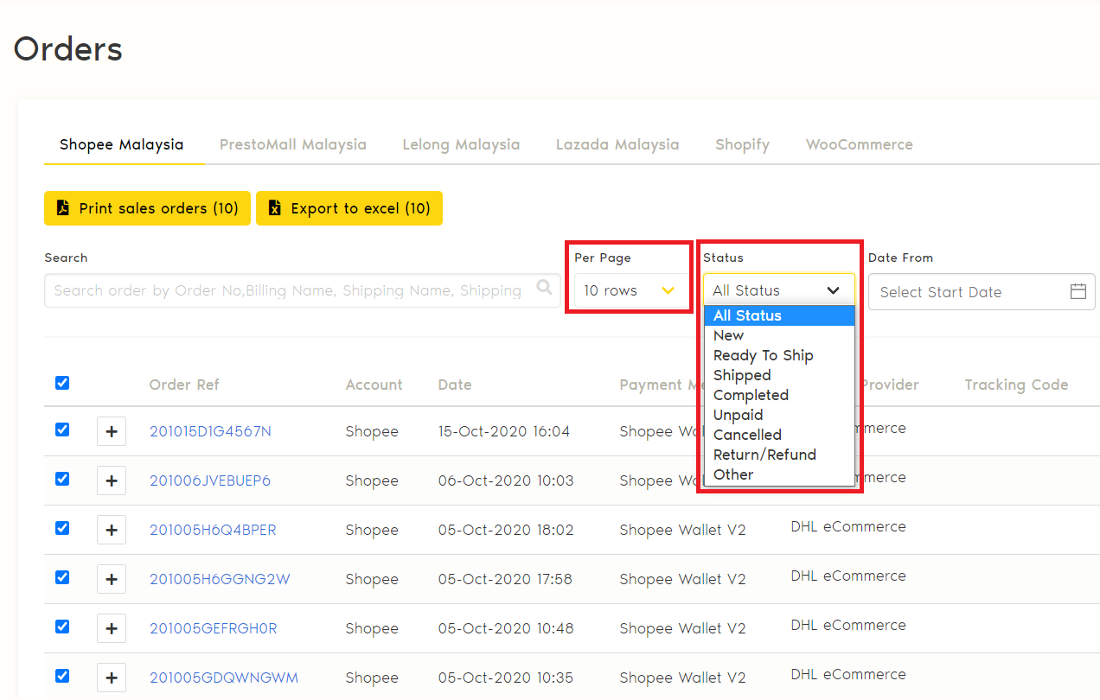Select Ready To Ship status option
The image size is (1100, 700).
point(763,355)
